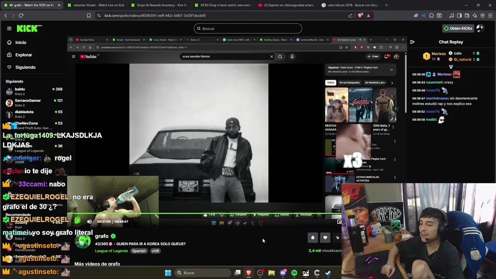Click the Obtén KICKs button
This screenshot has height=279, width=496.
pos(458,28)
